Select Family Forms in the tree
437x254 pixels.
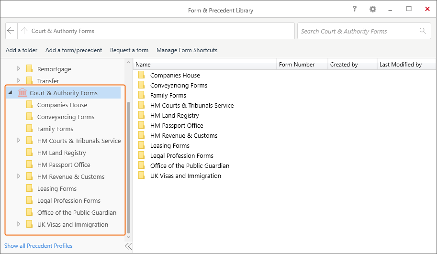tap(55, 129)
